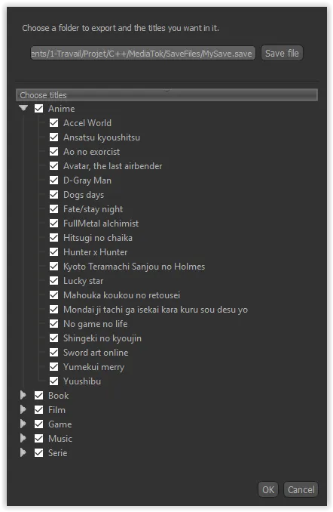Screen dimensions: 333x512
Task: Select the Book label text
Action: pyautogui.click(x=58, y=396)
